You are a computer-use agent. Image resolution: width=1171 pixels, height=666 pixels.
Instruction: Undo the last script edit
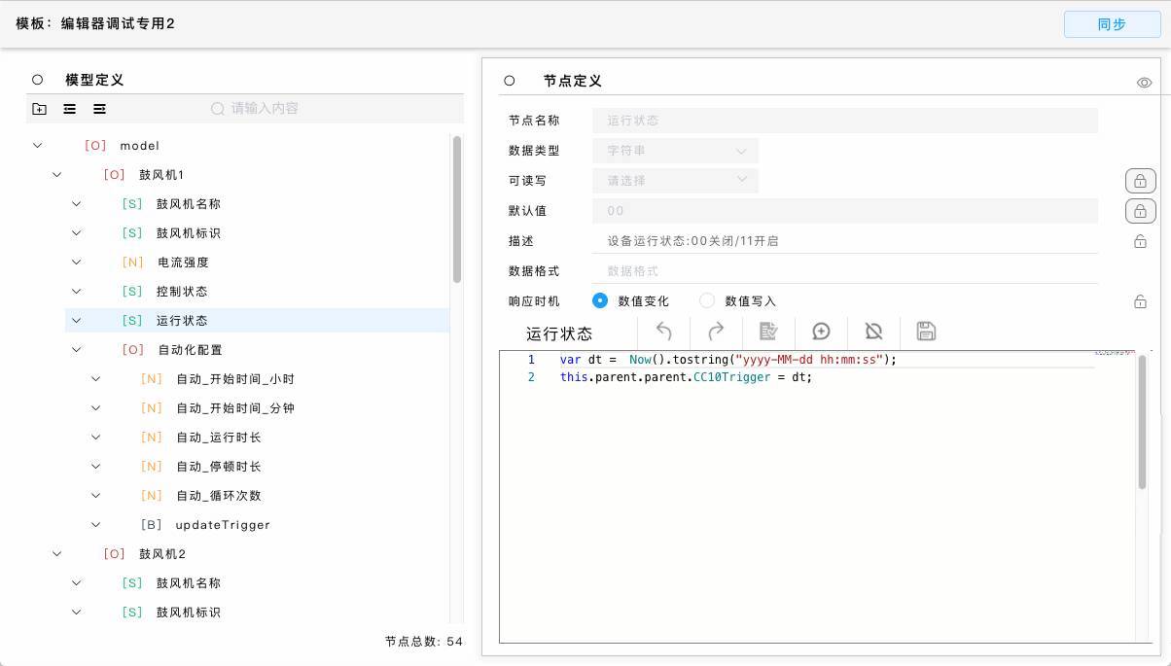pyautogui.click(x=664, y=332)
